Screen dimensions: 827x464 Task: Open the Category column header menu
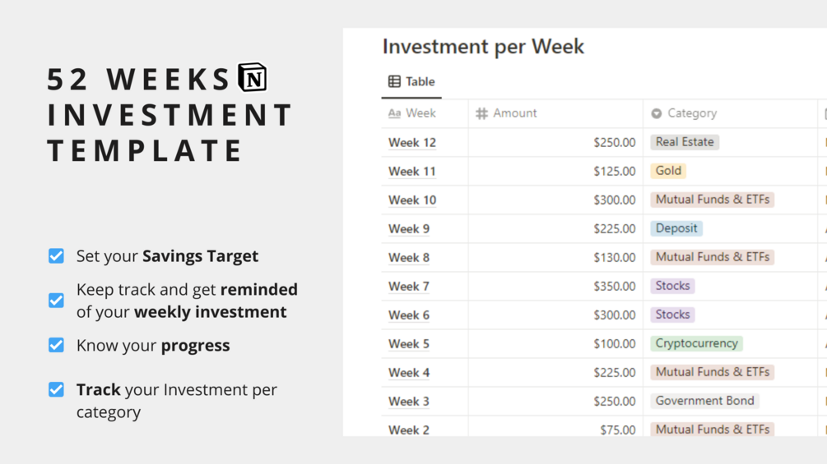730,113
